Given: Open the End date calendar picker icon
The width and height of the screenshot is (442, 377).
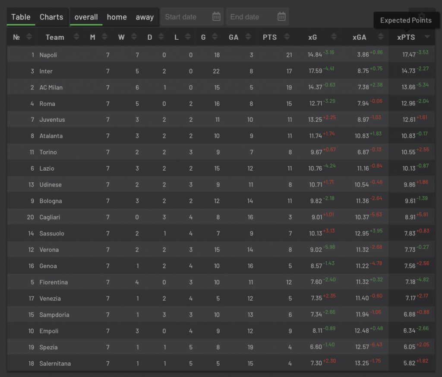Looking at the screenshot, I should [x=281, y=17].
